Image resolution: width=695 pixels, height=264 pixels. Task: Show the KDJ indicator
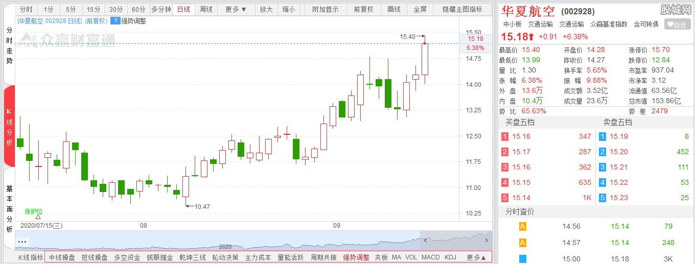[450, 257]
